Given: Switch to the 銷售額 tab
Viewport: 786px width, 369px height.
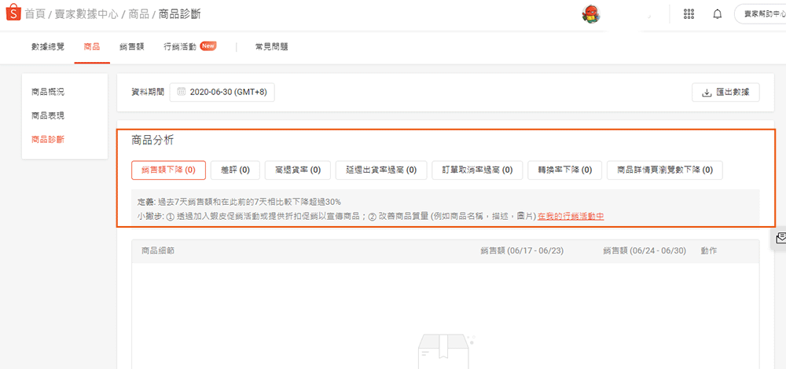Looking at the screenshot, I should click(131, 46).
